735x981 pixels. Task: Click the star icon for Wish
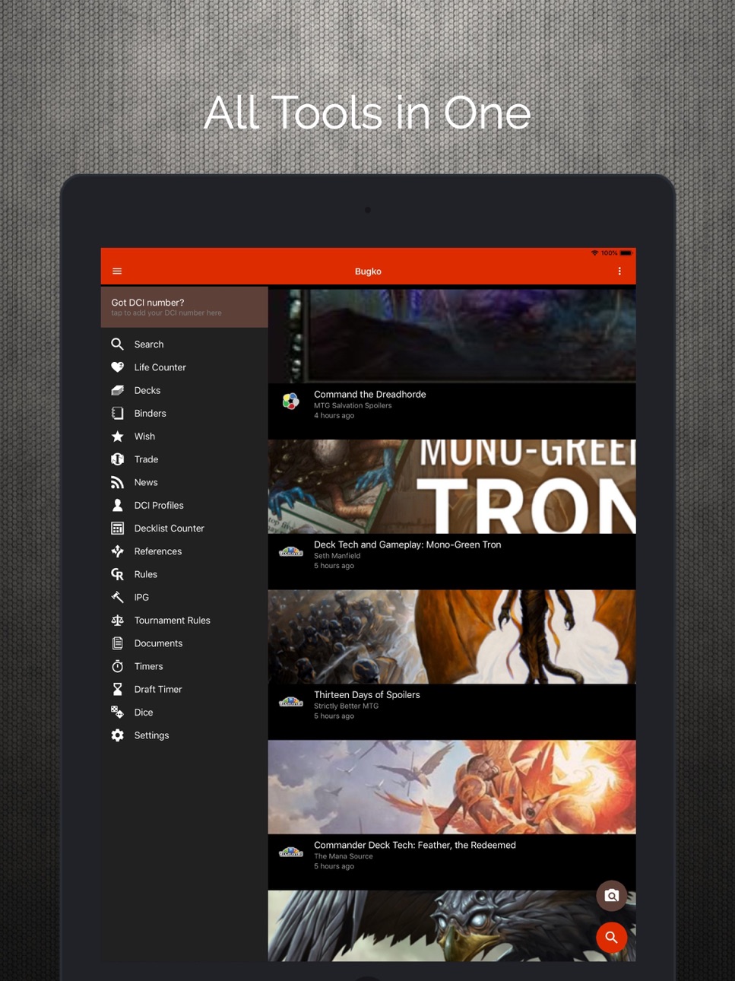(x=117, y=436)
